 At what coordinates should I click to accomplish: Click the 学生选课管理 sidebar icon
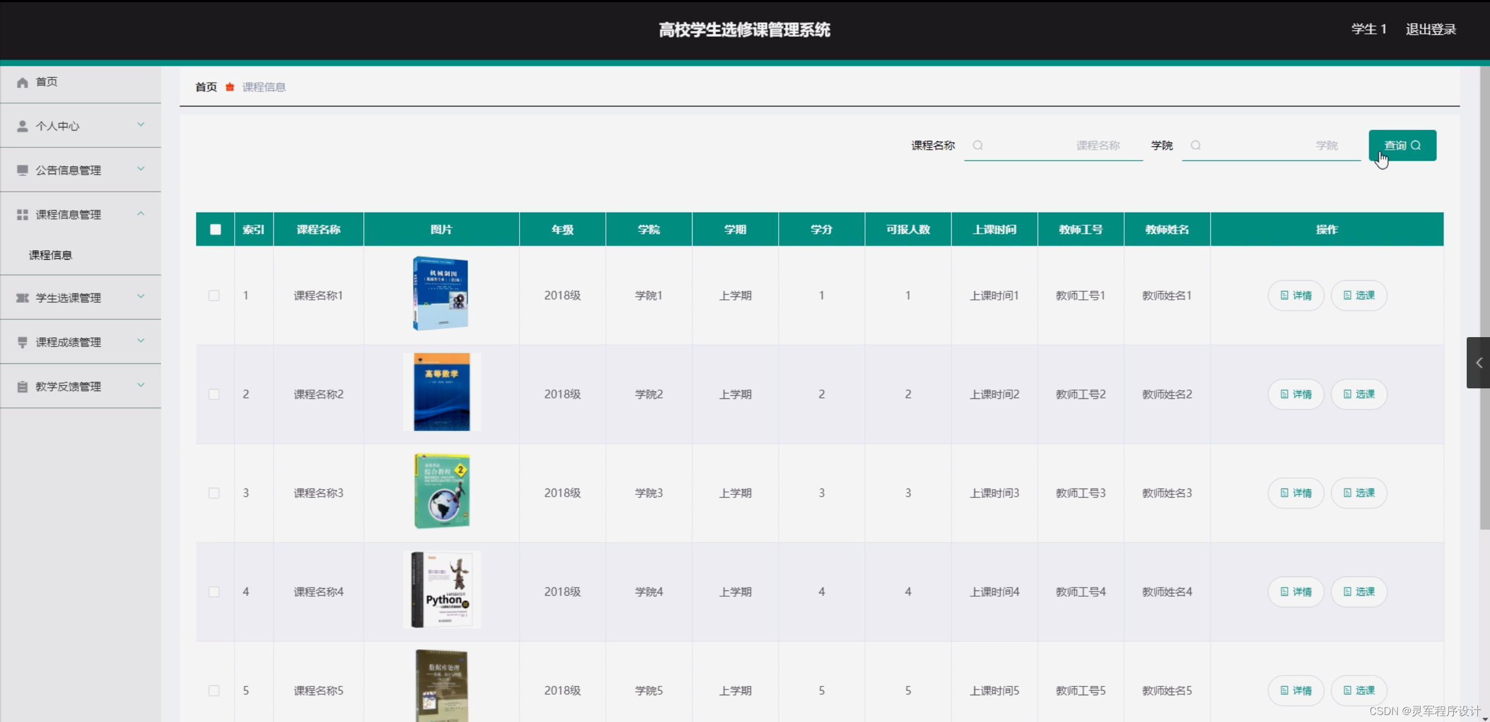tap(22, 298)
